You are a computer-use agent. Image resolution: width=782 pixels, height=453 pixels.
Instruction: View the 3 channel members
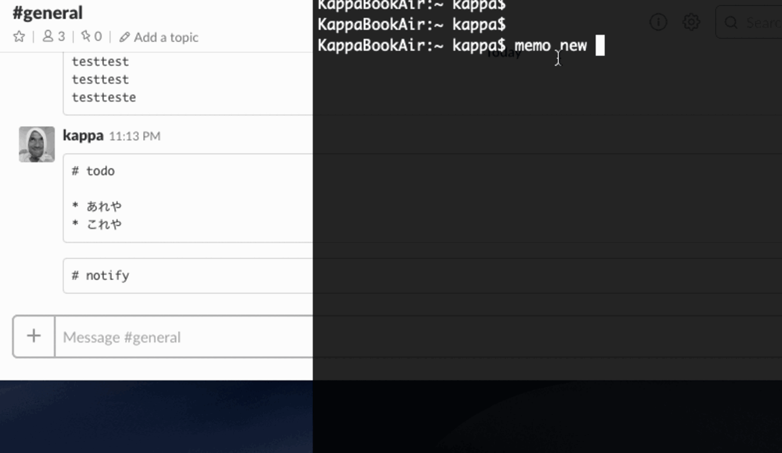click(x=54, y=37)
